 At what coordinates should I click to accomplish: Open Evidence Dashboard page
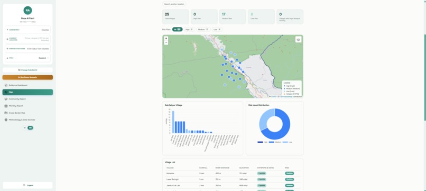click(x=27, y=85)
